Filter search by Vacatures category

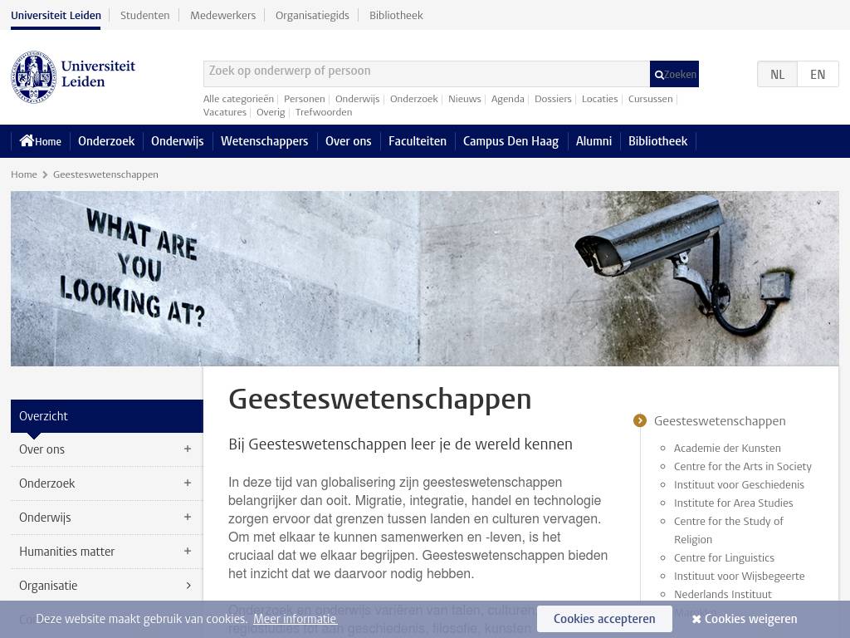[x=225, y=112]
